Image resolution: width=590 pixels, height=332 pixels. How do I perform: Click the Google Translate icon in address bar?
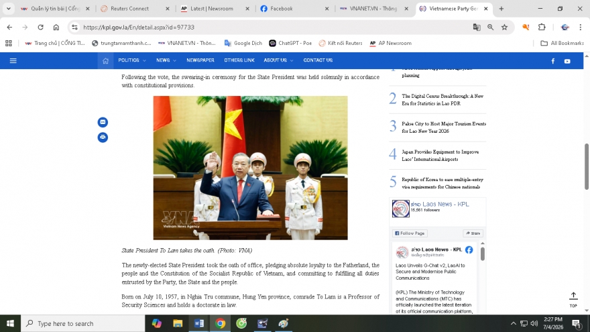477,27
